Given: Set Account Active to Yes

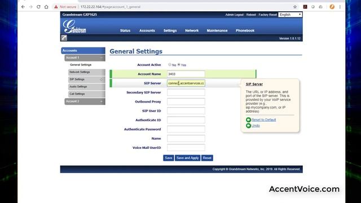Looking at the screenshot, I should coord(179,65).
